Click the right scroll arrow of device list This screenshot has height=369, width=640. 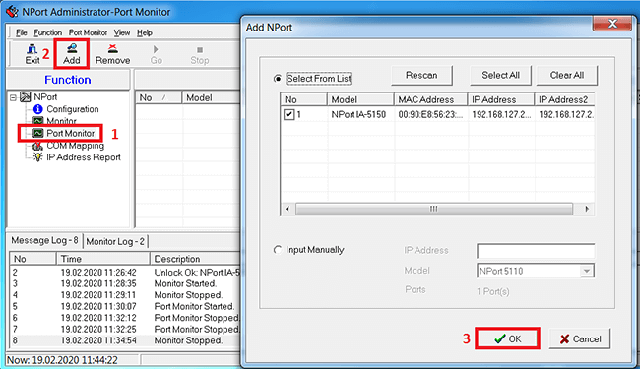click(587, 209)
